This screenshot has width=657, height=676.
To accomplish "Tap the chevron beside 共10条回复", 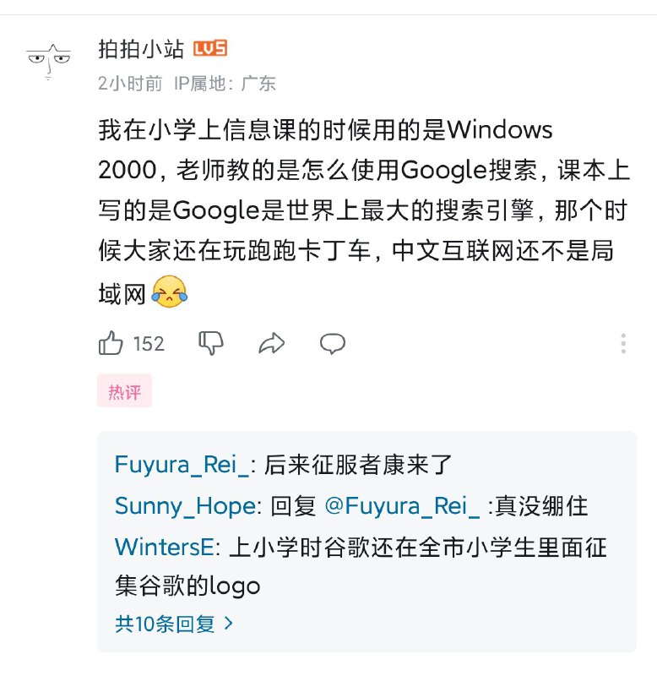I will tap(229, 624).
